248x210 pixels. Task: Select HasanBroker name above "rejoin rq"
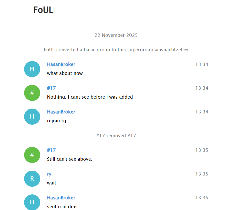[61, 112]
